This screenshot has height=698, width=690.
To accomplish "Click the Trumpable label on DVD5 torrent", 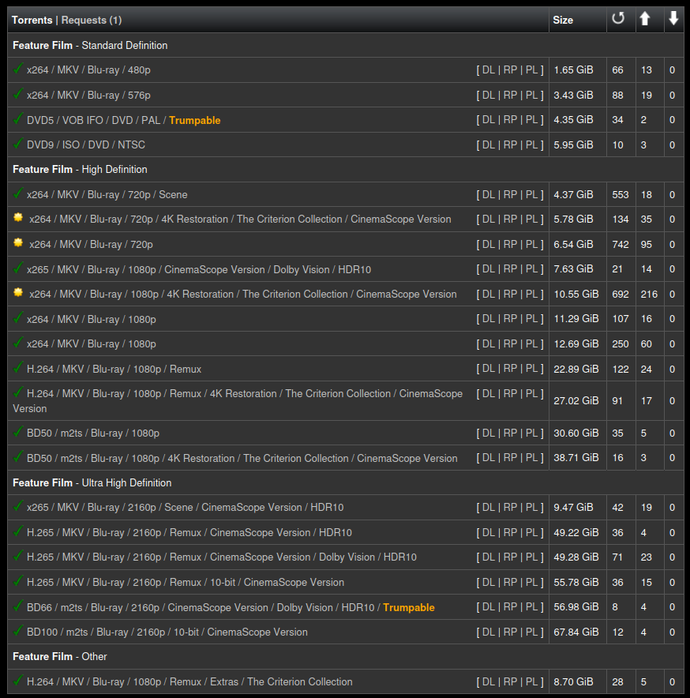I will pos(195,120).
